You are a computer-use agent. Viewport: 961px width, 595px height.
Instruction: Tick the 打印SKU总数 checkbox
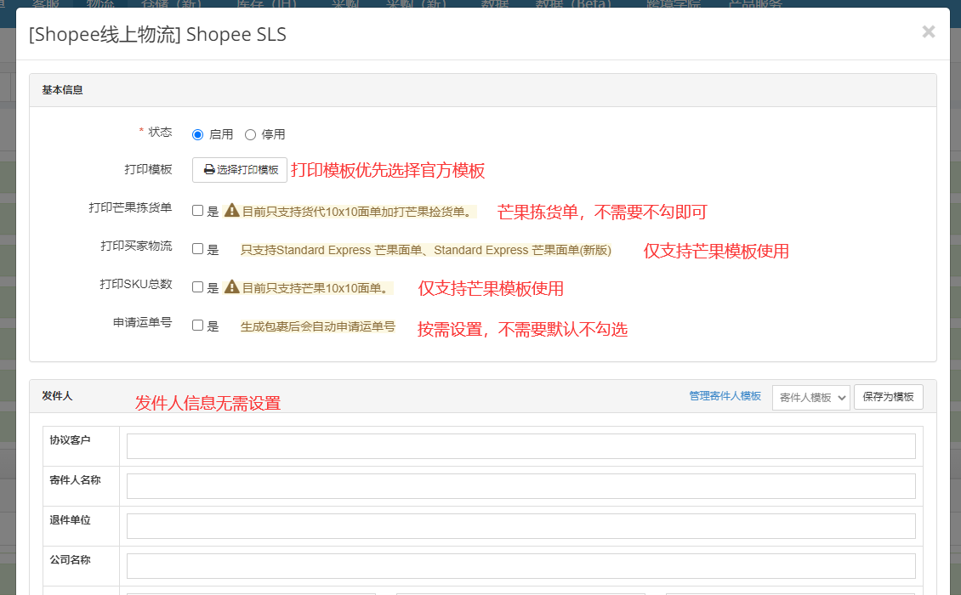pos(197,287)
